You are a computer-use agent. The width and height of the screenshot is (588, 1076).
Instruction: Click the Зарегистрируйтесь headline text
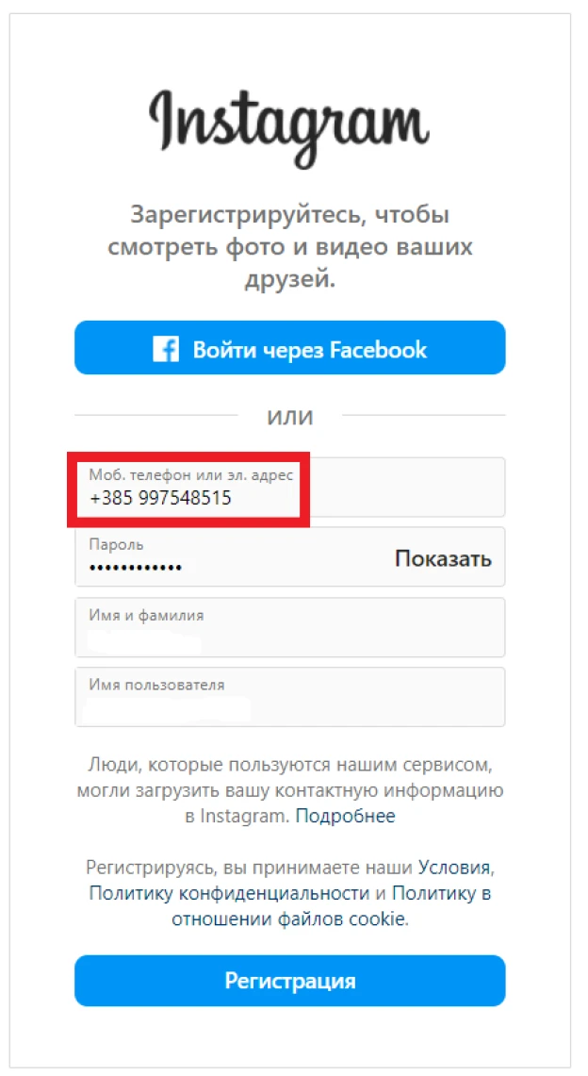click(290, 247)
